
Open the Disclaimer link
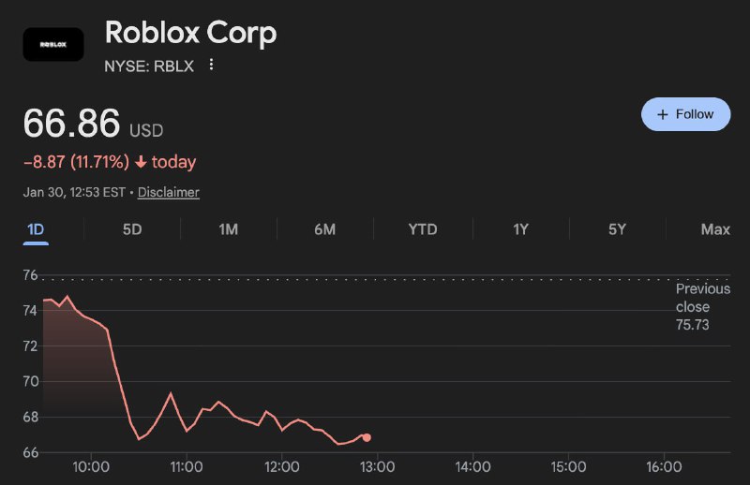pos(169,192)
